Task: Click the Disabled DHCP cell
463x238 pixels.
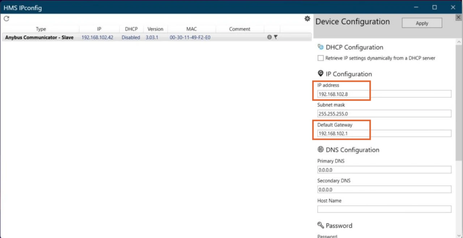Action: click(x=131, y=37)
